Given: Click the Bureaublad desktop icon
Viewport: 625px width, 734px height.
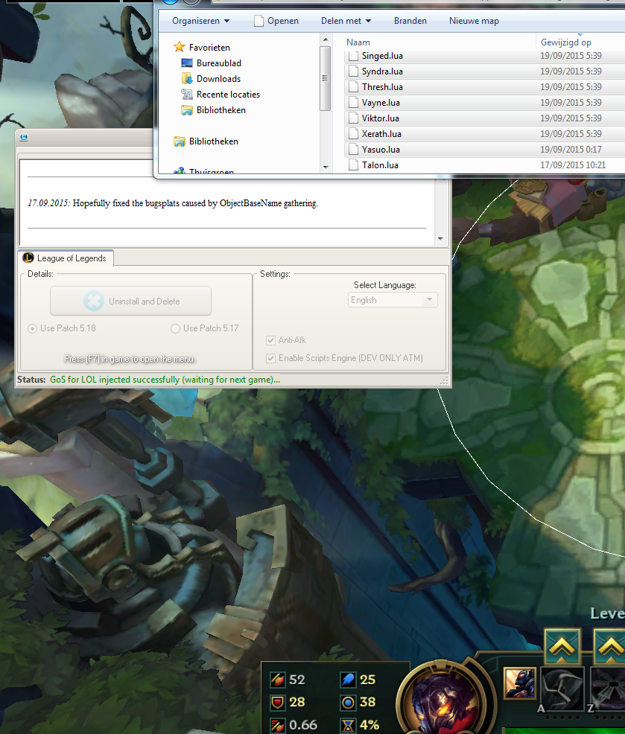Looking at the screenshot, I should [x=186, y=63].
